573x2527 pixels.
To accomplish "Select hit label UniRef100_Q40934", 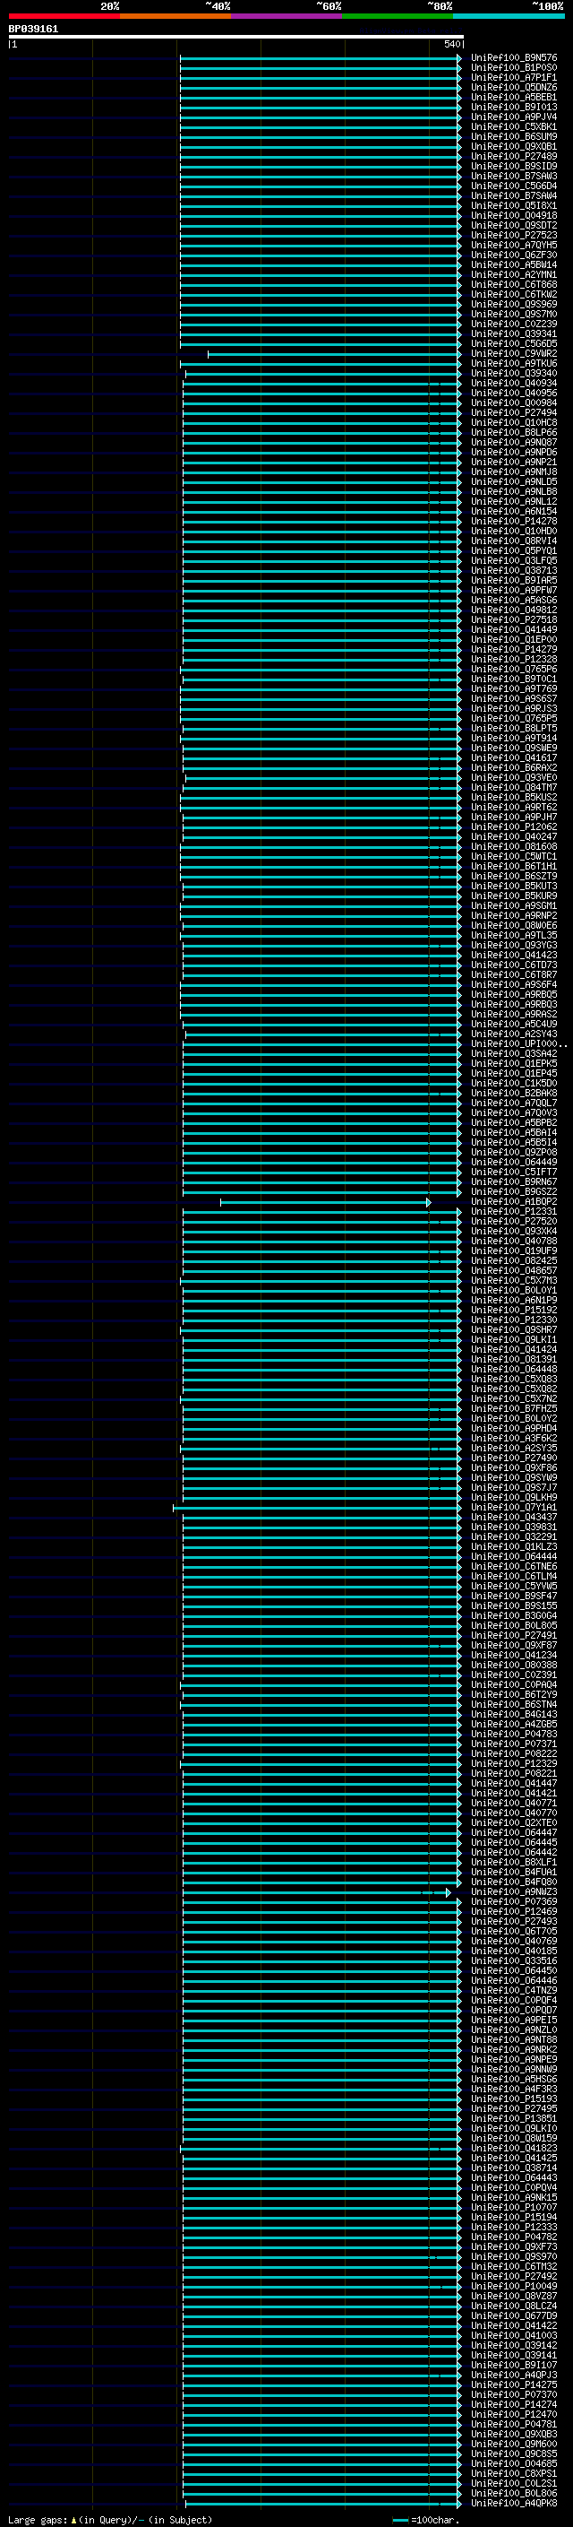I will pyautogui.click(x=514, y=383).
